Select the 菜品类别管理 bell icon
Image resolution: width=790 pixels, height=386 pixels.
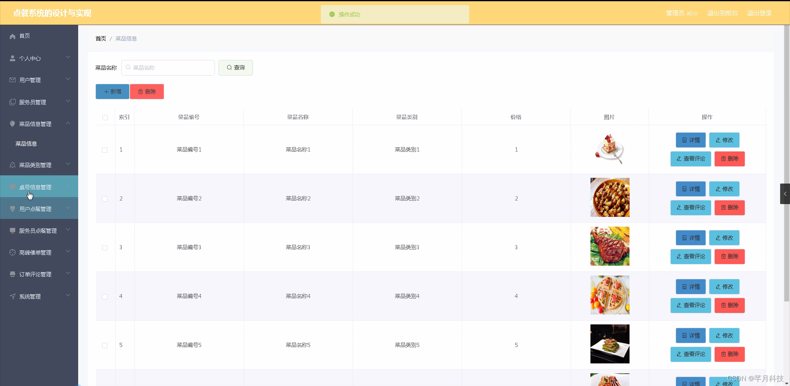pos(12,165)
